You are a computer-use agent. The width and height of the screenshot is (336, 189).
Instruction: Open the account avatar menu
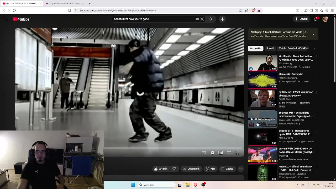[325, 19]
